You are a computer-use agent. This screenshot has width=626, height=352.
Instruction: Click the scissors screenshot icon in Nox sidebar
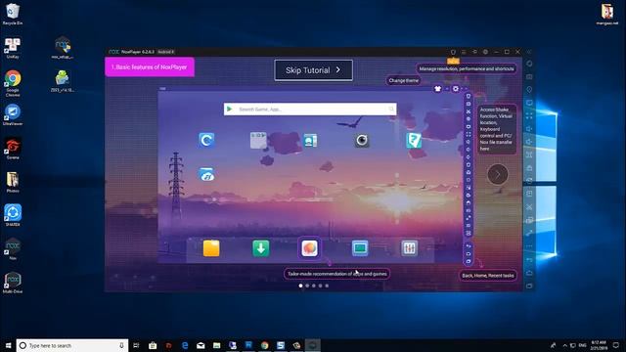click(529, 206)
